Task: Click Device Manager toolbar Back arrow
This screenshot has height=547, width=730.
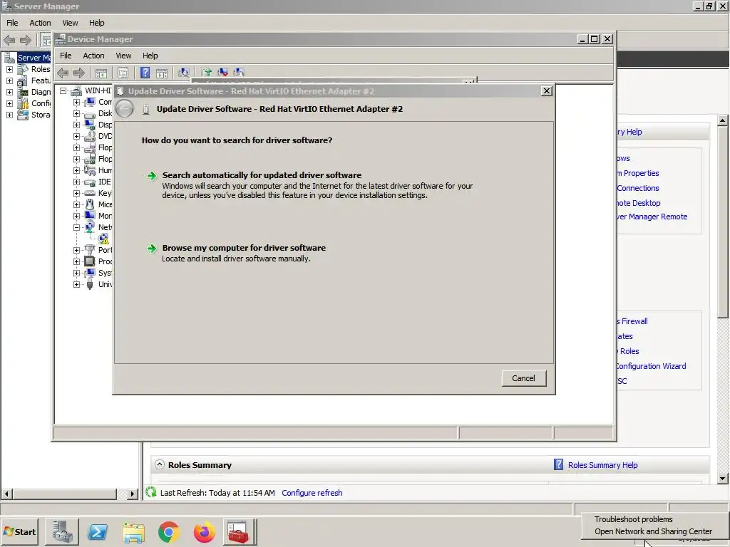Action: pos(63,73)
